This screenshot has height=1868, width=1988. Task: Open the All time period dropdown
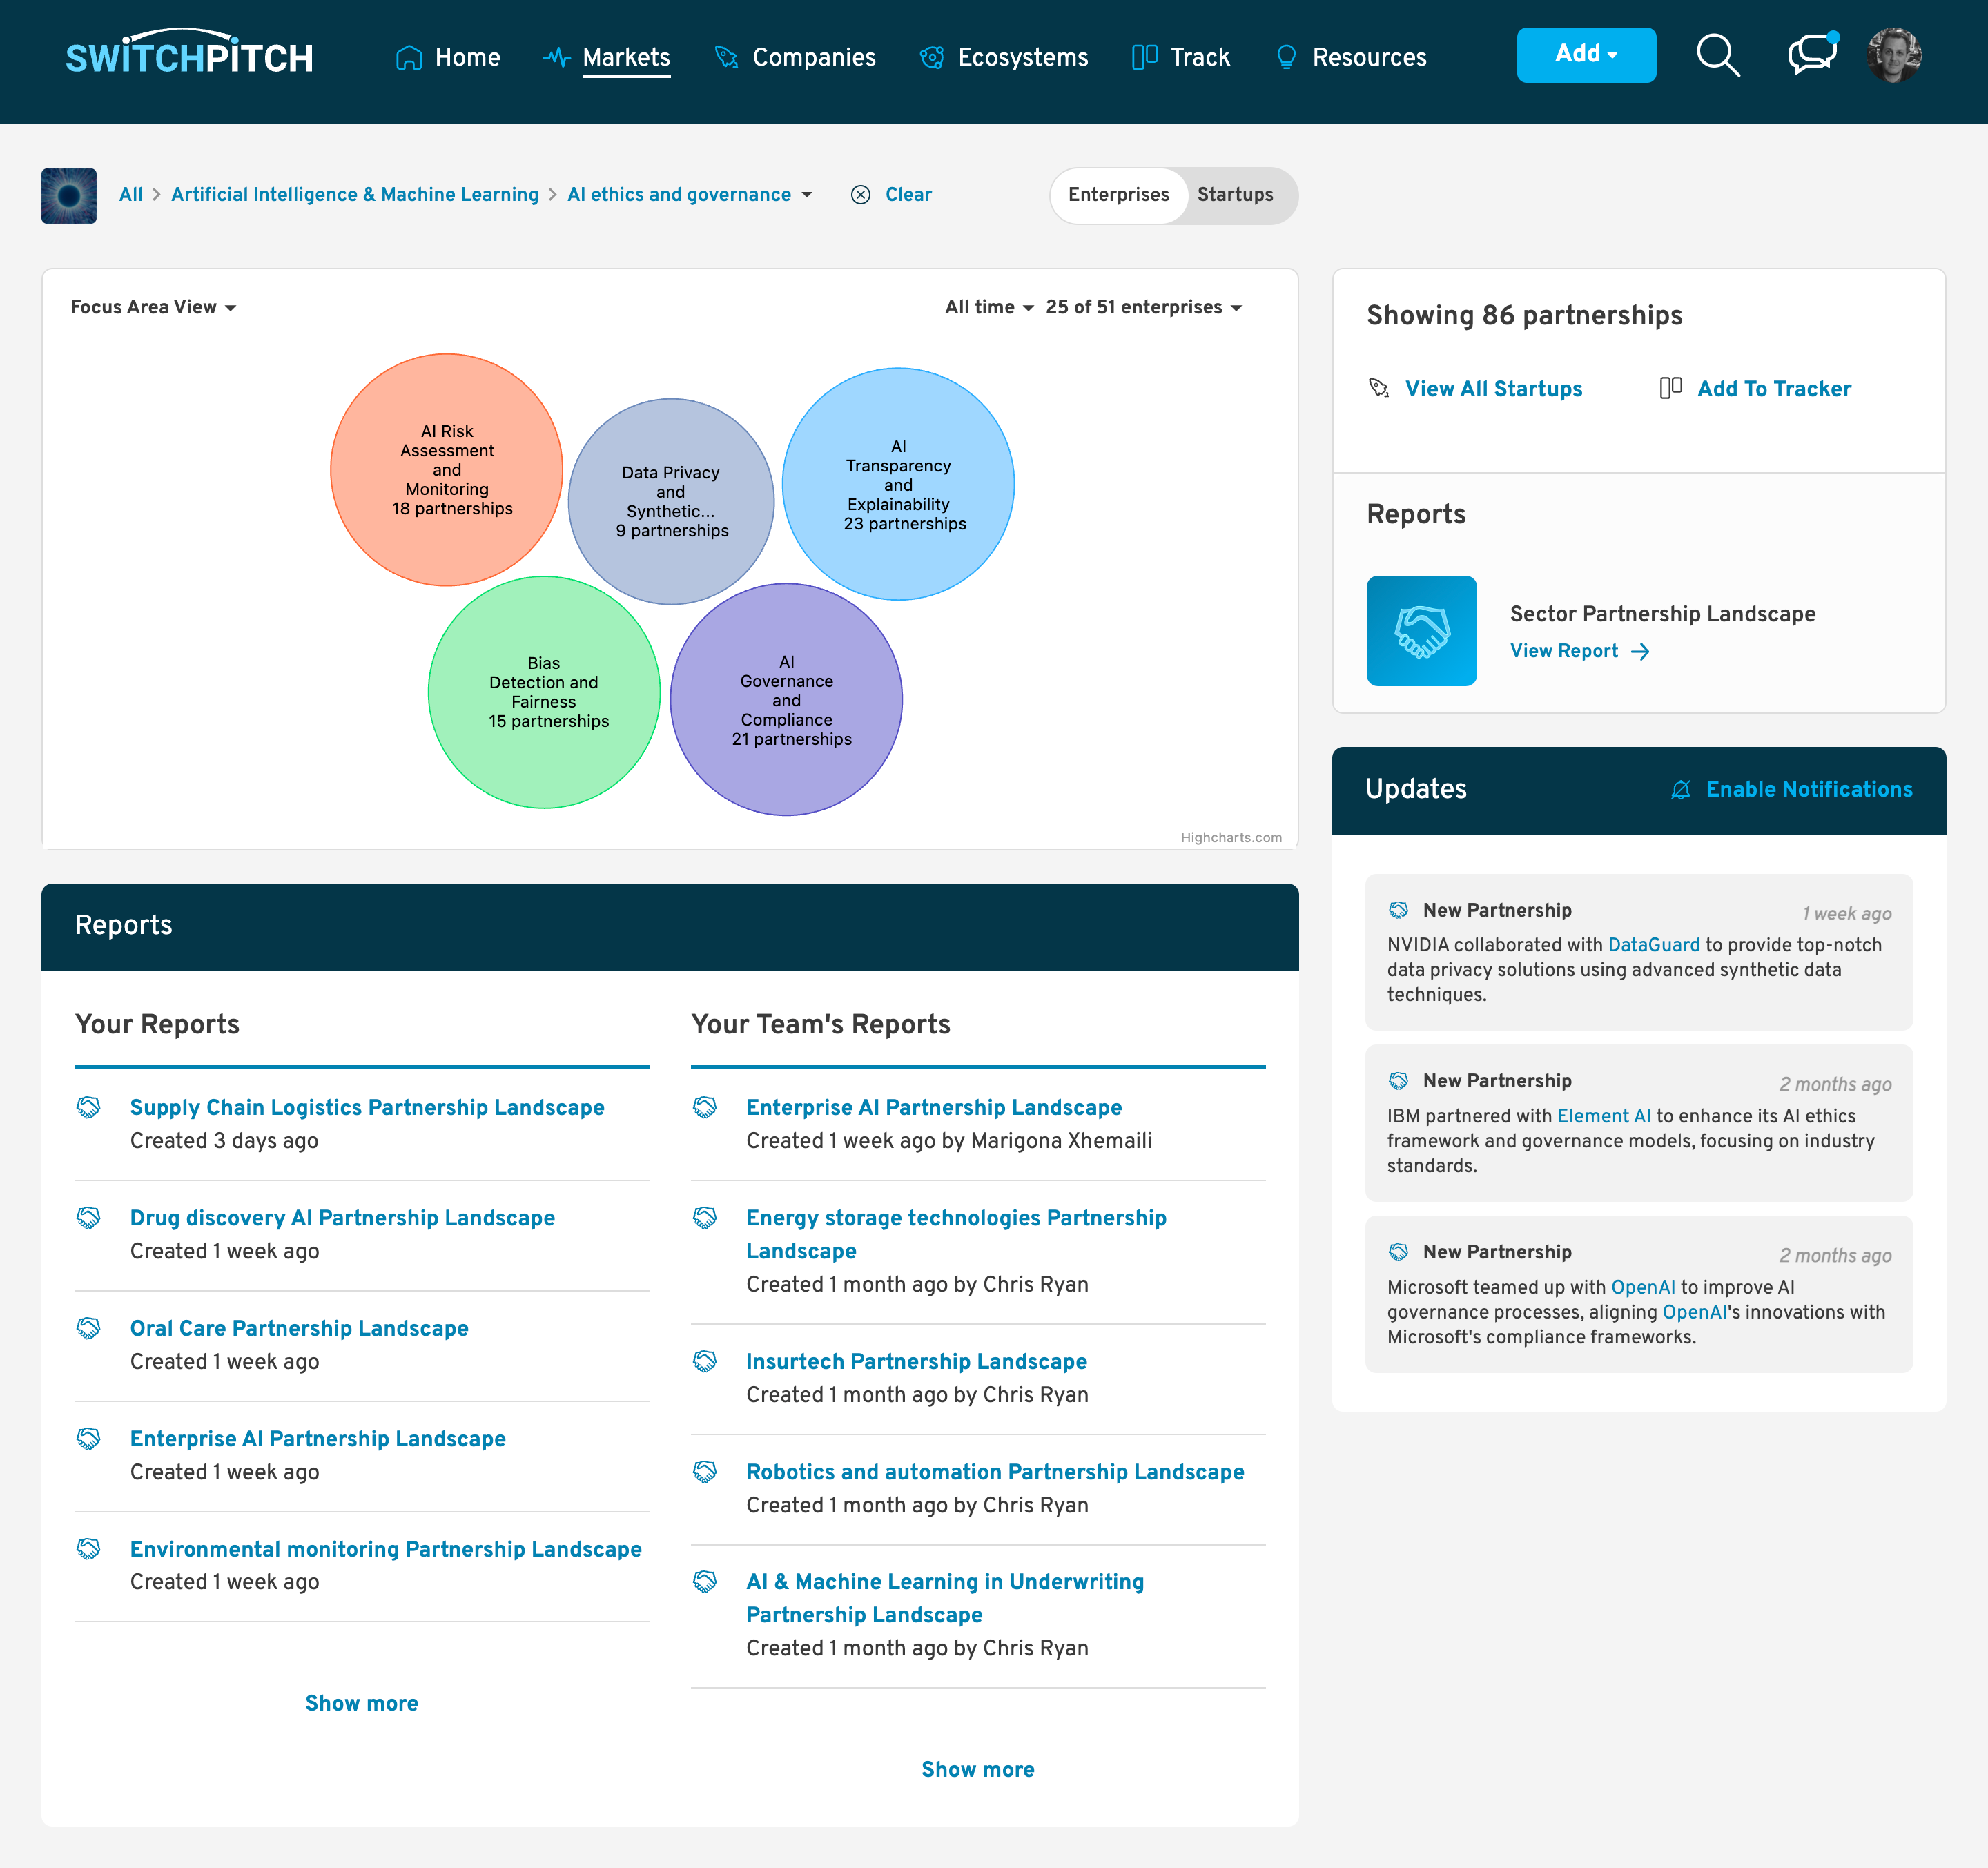coord(989,307)
